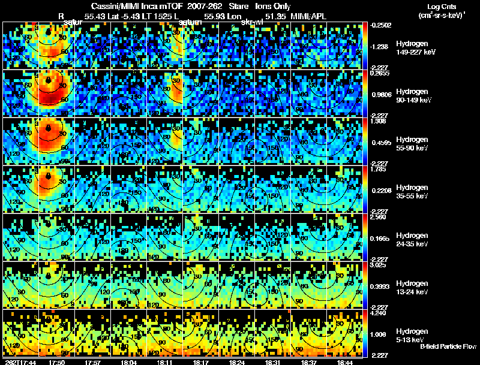
Task: Click the "0.9606" colorbar value
Action: [382, 95]
